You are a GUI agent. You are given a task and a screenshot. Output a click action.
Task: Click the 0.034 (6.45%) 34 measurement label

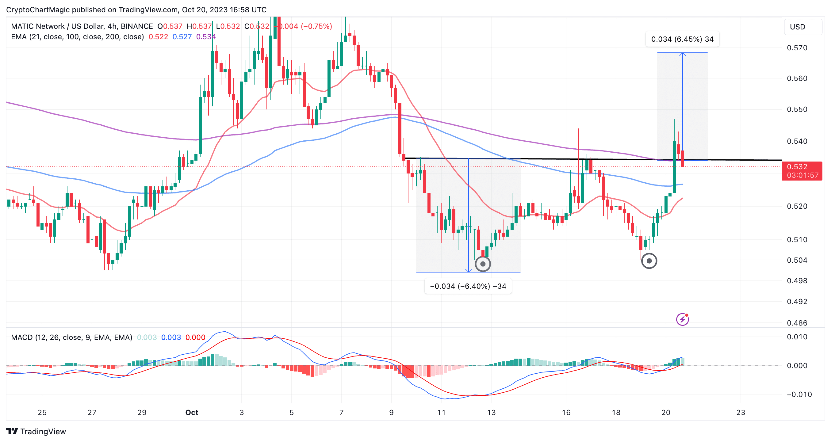point(682,39)
